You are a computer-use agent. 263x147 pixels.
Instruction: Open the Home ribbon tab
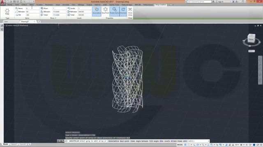pyautogui.click(x=10, y=5)
